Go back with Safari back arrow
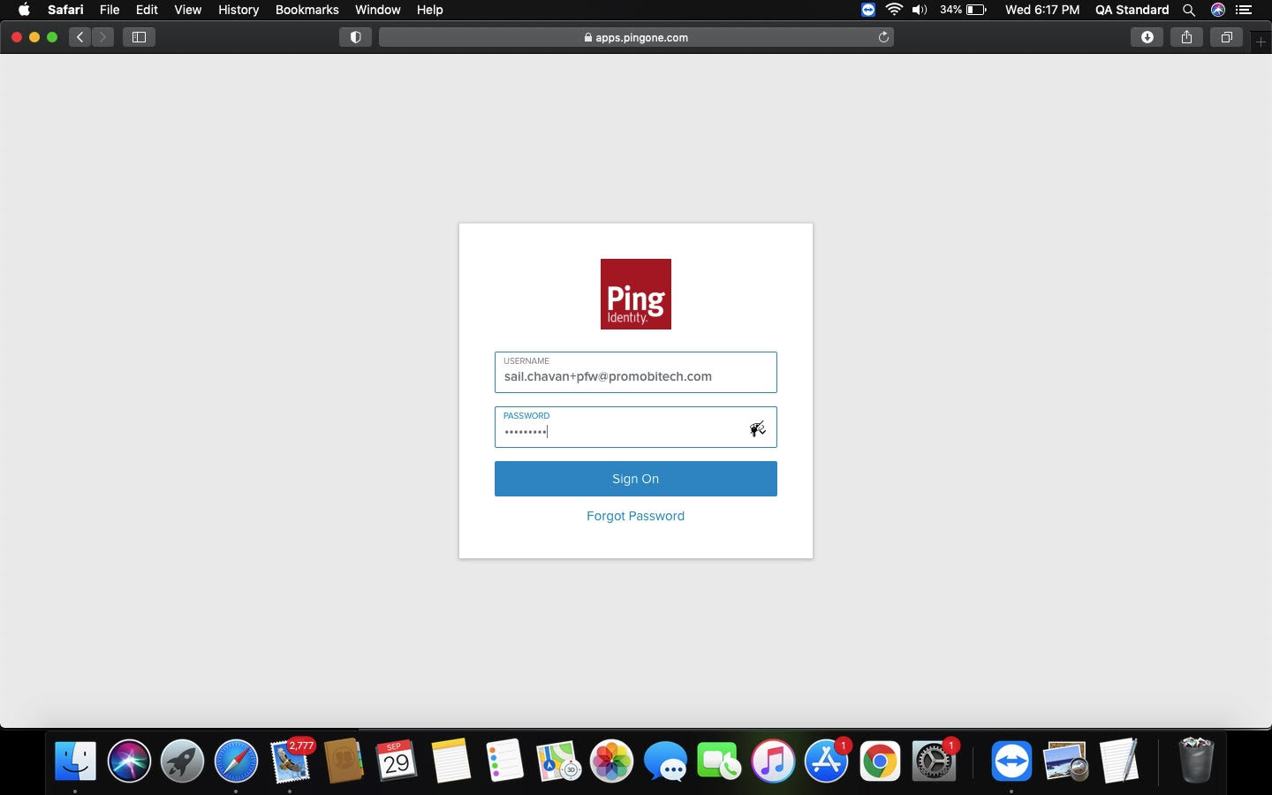 pyautogui.click(x=80, y=37)
